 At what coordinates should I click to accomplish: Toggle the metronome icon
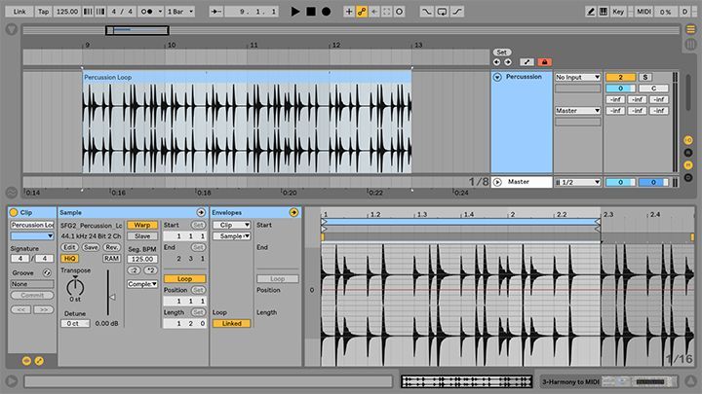pos(147,12)
